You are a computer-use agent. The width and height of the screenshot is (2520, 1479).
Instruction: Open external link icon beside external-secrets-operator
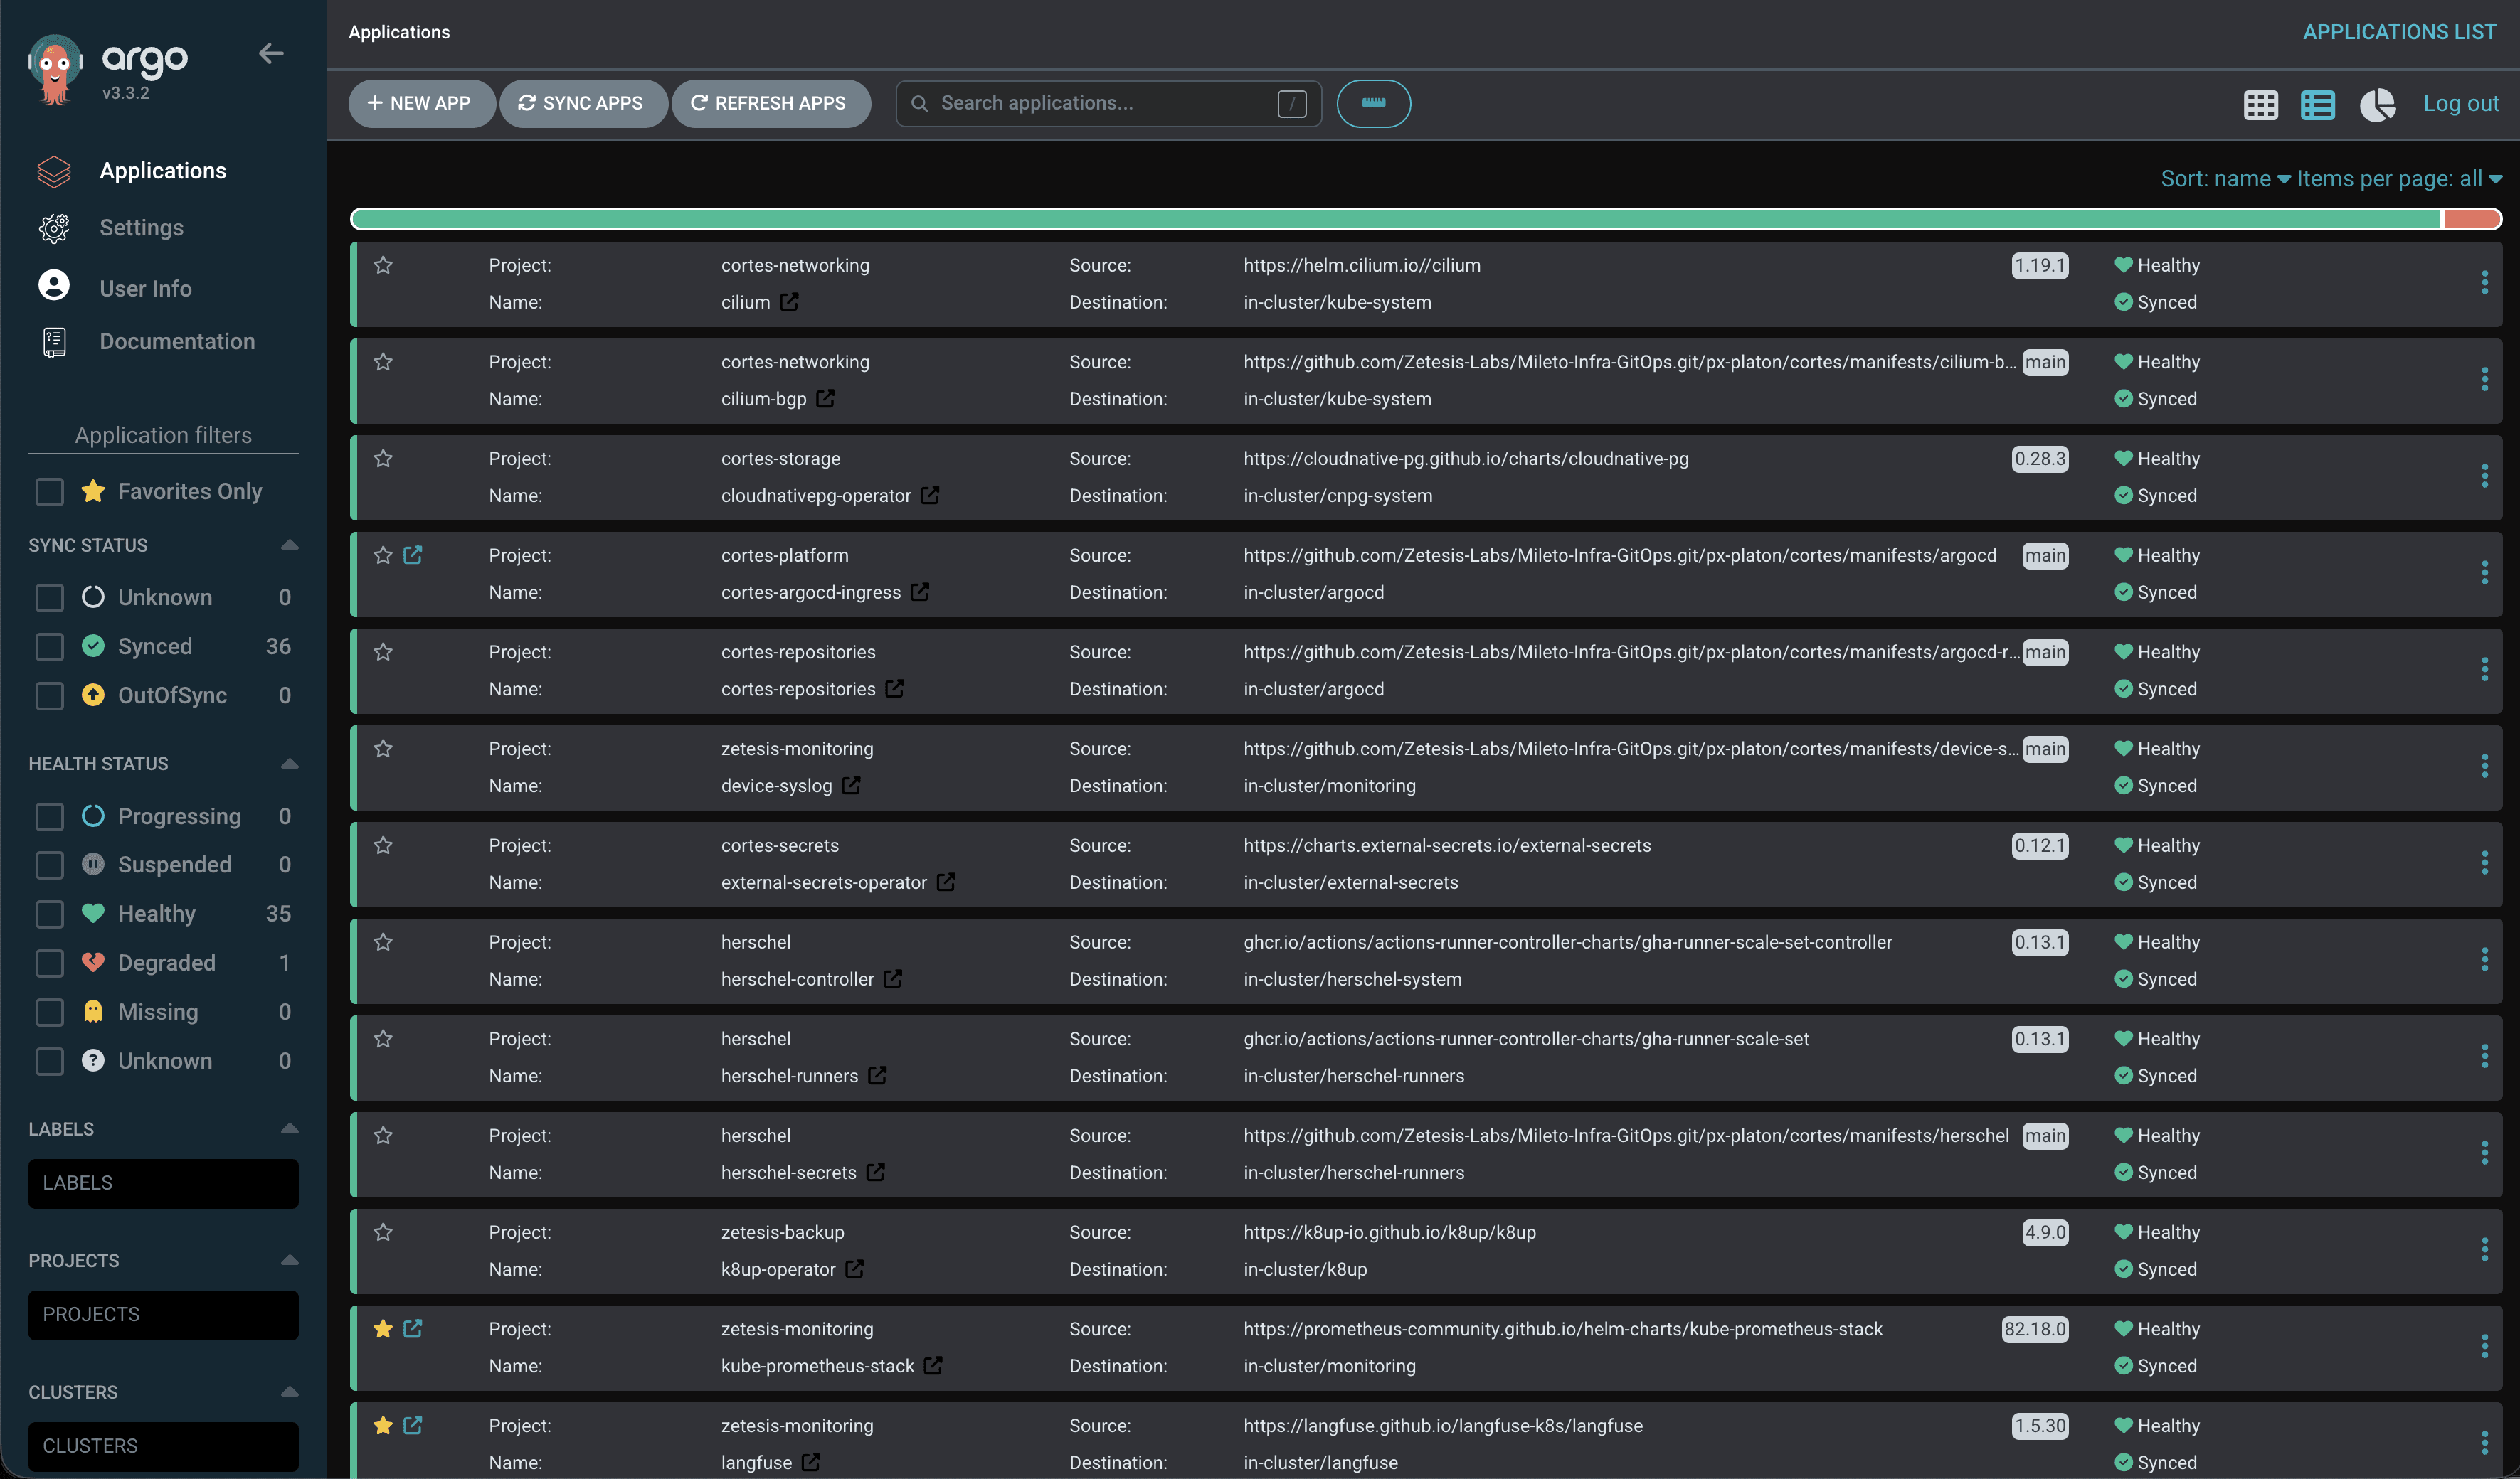pos(946,882)
